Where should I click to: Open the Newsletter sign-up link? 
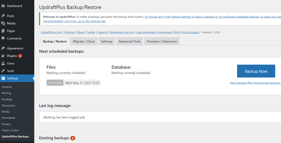click(x=122, y=32)
